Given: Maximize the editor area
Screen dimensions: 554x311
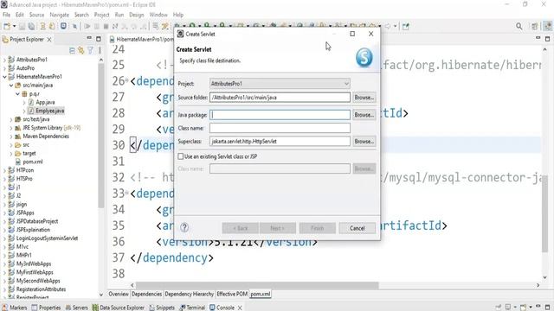Looking at the screenshot, I should tap(547, 38).
